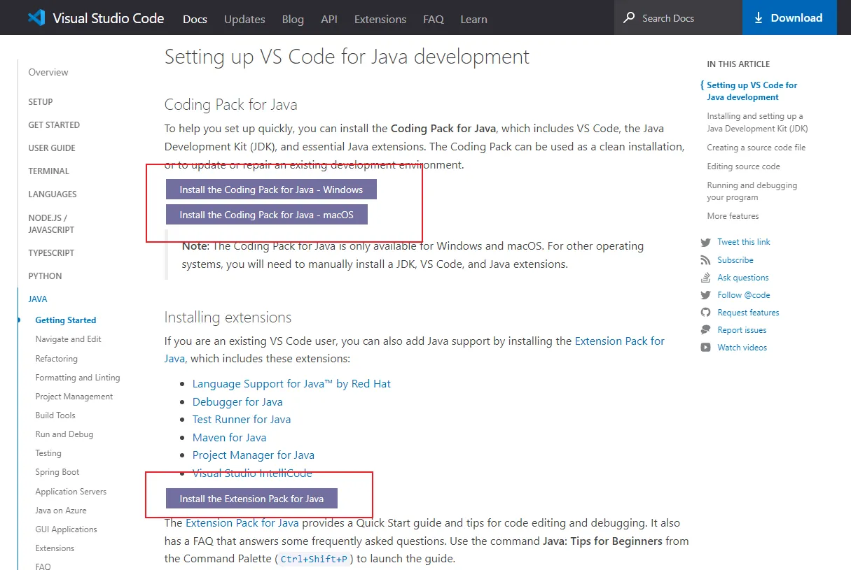Open Project Manager for Java link

point(254,455)
